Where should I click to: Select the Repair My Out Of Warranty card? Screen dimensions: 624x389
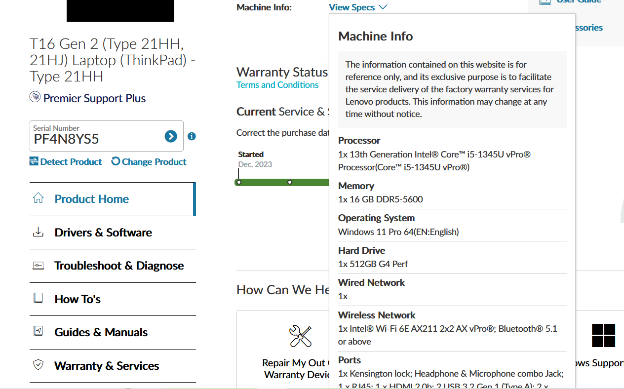coord(283,350)
